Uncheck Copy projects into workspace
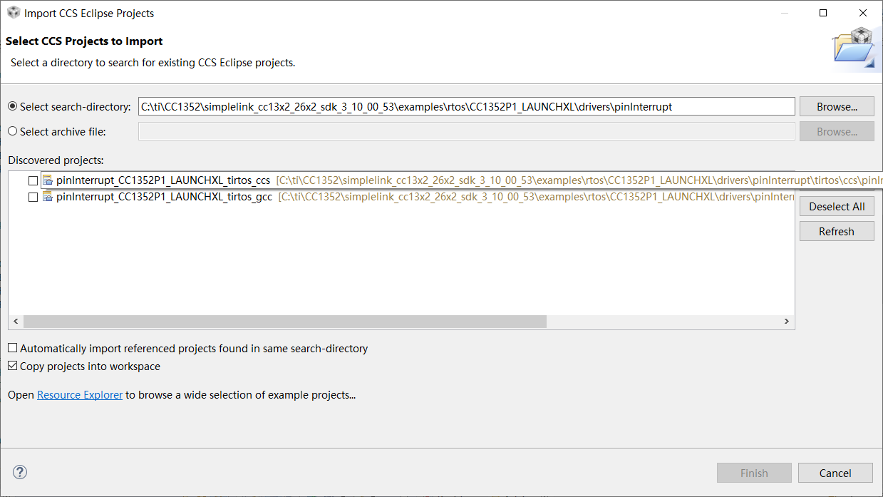The image size is (883, 497). pyautogui.click(x=13, y=367)
